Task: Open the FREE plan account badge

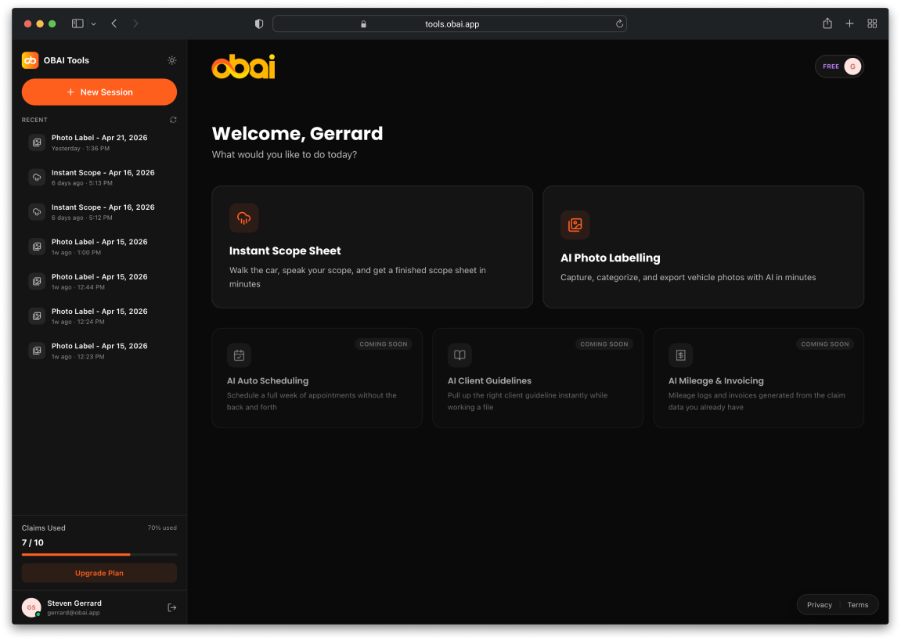Action: coord(839,67)
